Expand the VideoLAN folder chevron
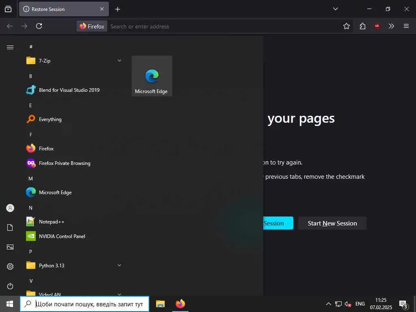416x312 pixels. (x=119, y=294)
